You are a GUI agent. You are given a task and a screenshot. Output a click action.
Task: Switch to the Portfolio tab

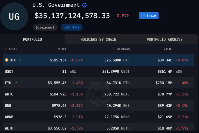click(33, 39)
